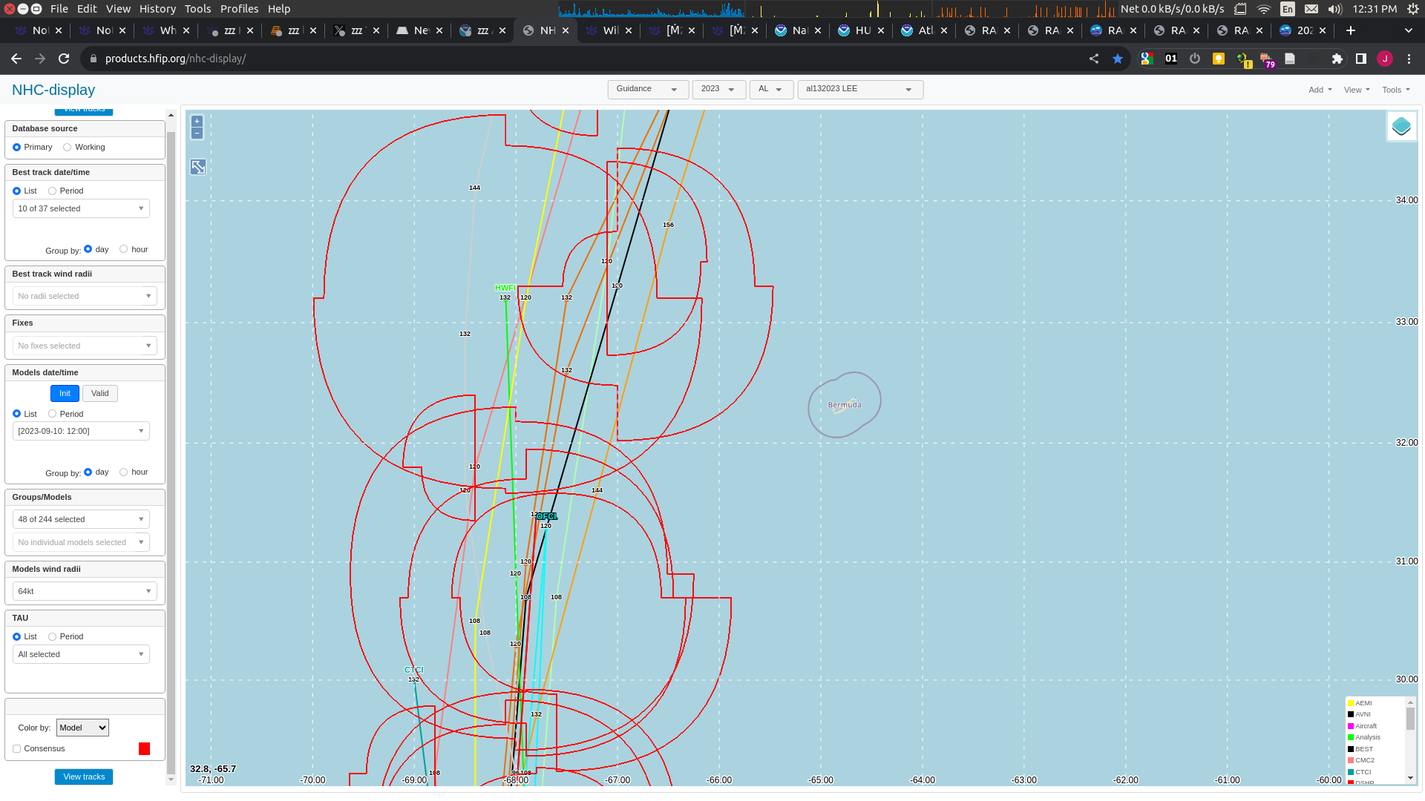Select Period in the TAU section
1425x801 pixels.
tap(52, 636)
